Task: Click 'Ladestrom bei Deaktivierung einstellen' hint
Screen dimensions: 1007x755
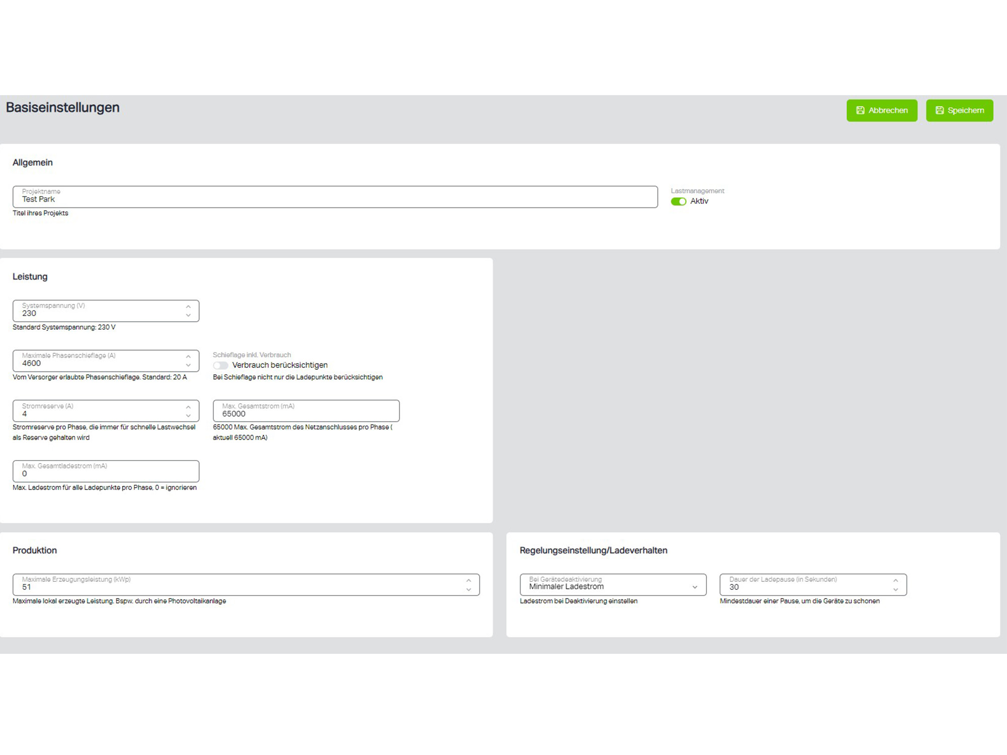Action: [x=579, y=601]
